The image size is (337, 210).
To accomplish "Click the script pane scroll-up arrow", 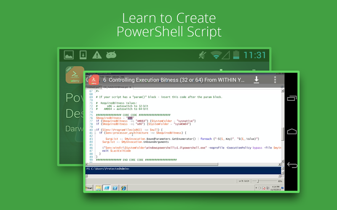I will click(x=282, y=91).
